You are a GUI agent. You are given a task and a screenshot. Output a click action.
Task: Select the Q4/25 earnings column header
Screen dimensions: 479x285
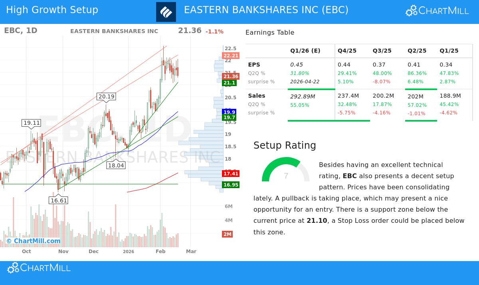pyautogui.click(x=347, y=51)
